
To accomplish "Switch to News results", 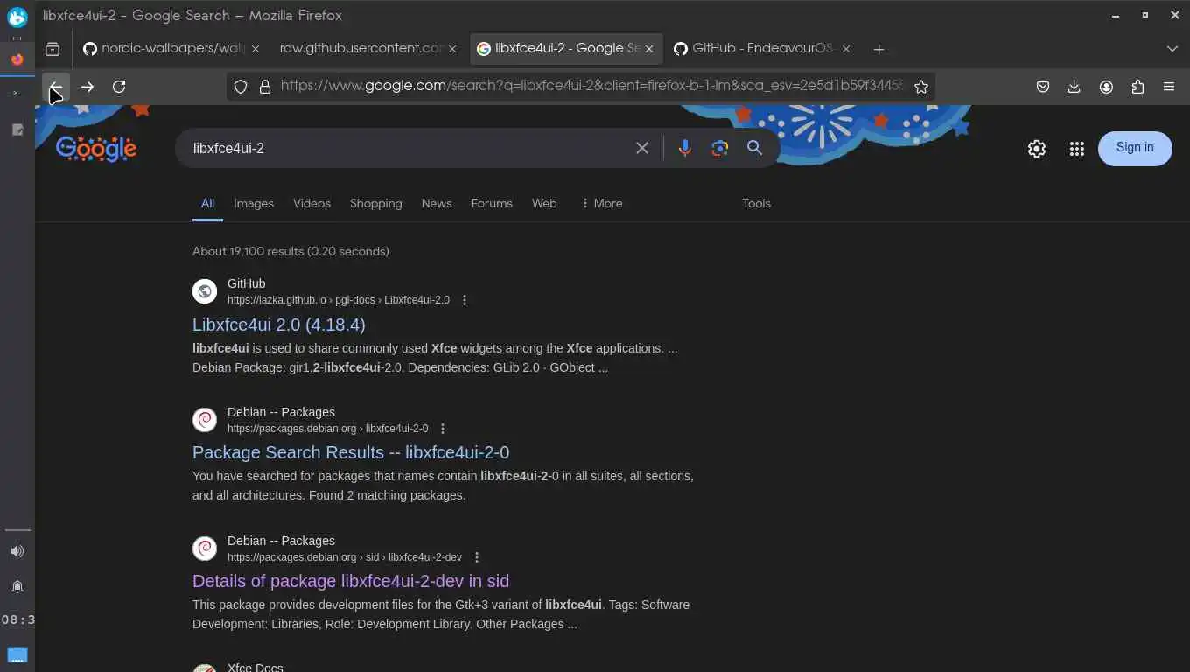I will point(437,203).
